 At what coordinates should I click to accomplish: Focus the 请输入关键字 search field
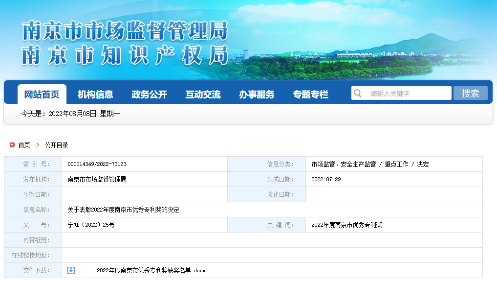point(408,94)
